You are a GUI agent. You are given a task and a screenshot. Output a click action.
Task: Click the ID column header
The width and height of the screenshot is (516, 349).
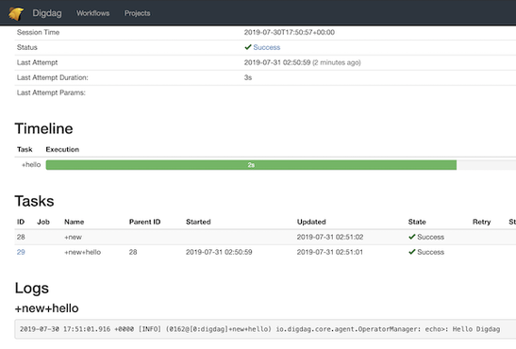(21, 222)
